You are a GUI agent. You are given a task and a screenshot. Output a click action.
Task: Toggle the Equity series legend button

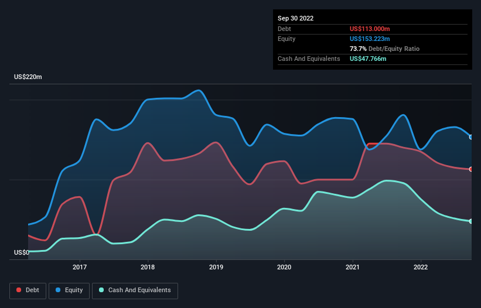tap(69, 290)
